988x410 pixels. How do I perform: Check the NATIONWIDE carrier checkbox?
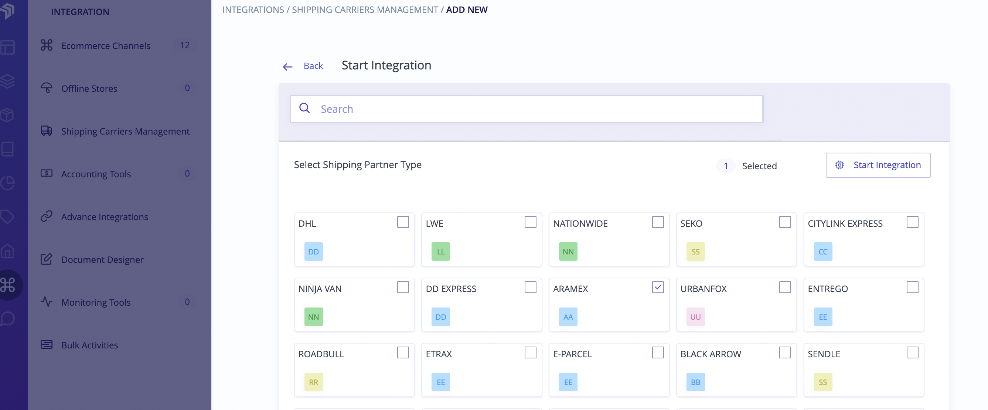(657, 222)
